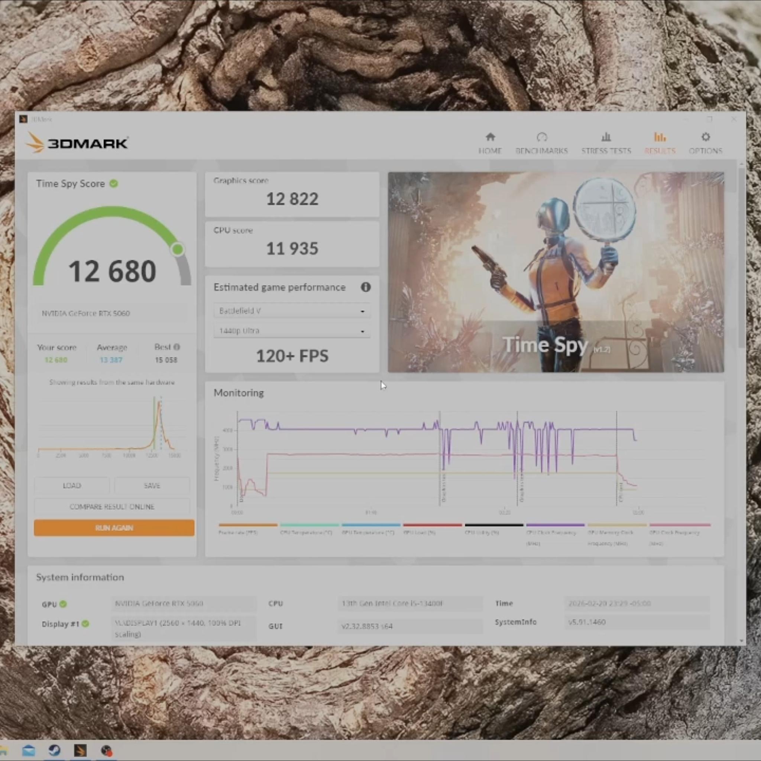Click the green check beside Time Spy Score
This screenshot has width=761, height=761.
pos(114,184)
